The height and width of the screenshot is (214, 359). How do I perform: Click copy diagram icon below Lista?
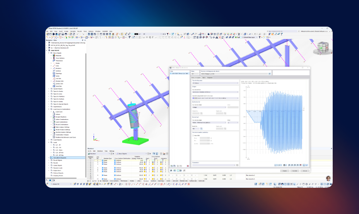(174, 166)
